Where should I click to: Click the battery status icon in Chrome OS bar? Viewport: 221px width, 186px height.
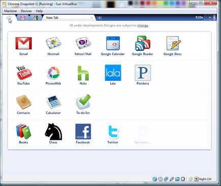coord(214,18)
